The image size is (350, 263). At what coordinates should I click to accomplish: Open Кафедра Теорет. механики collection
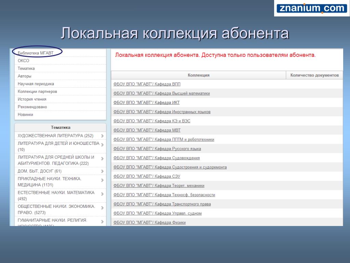[159, 186]
